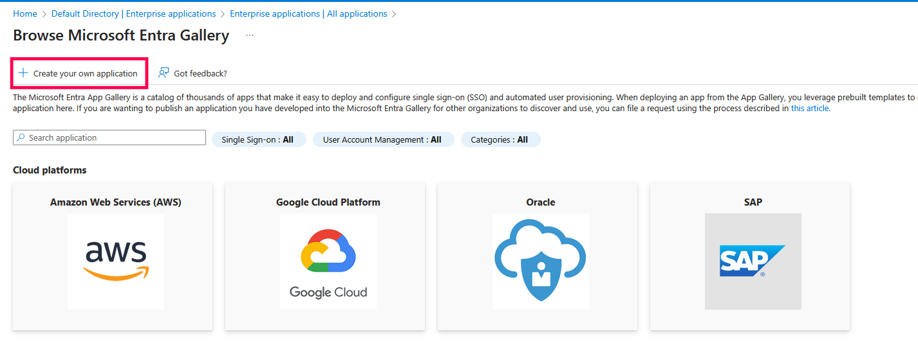Click the Google Cloud Platform card title
The image size is (918, 345).
(x=328, y=202)
